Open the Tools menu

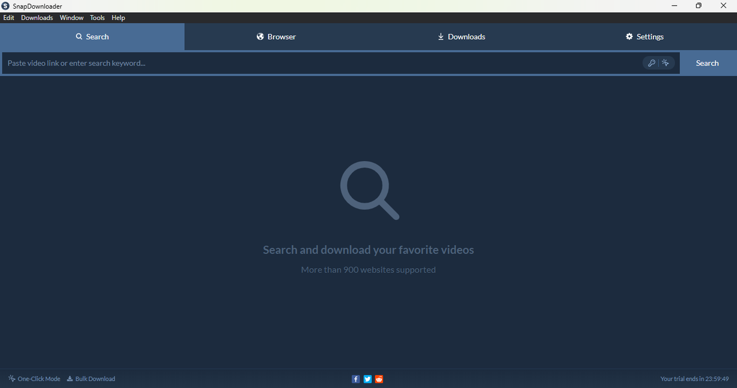tap(97, 18)
